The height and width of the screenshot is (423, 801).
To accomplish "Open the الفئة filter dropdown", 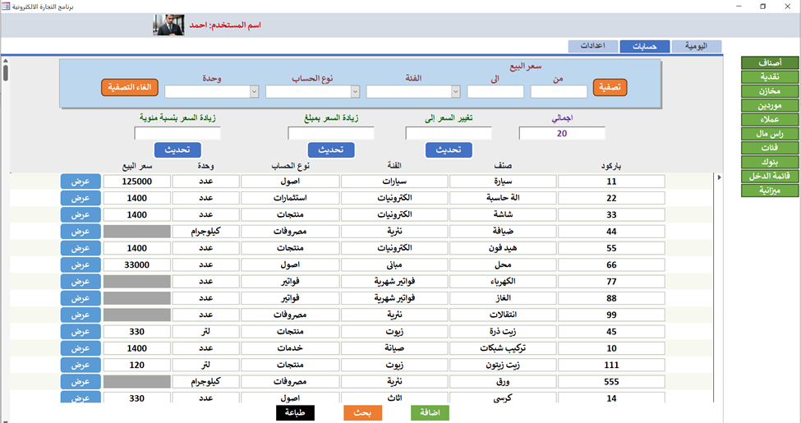I will pos(456,91).
